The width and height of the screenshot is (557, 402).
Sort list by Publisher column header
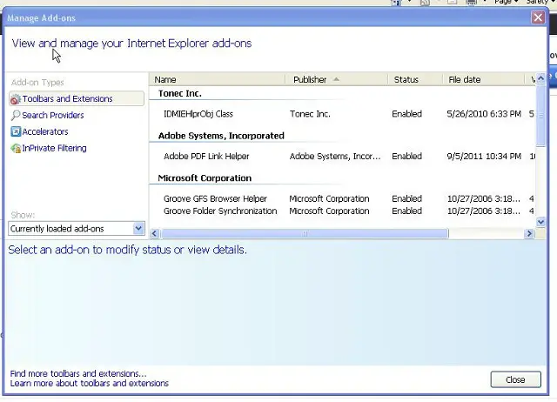coord(336,79)
